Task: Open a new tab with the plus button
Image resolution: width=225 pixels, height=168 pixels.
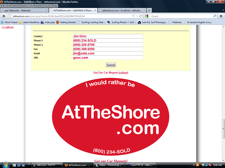Action: [149, 10]
